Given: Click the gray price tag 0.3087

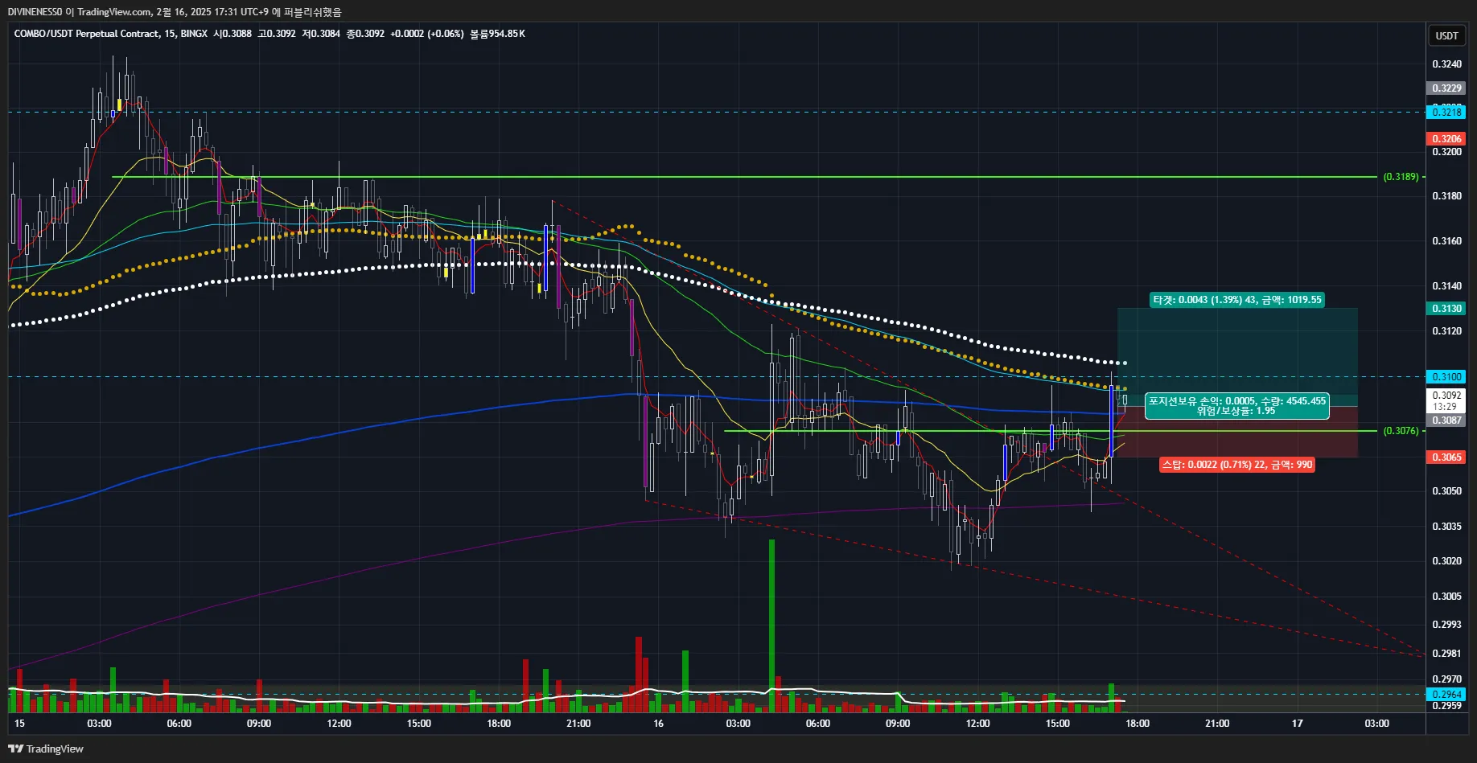Looking at the screenshot, I should pyautogui.click(x=1446, y=420).
